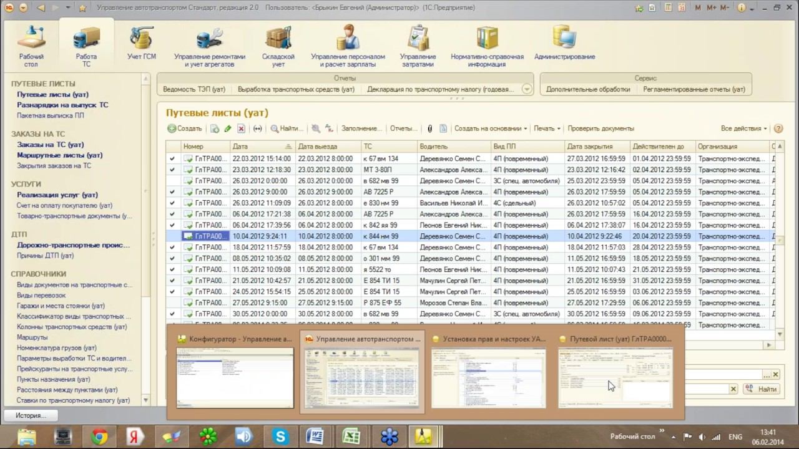Screen dimensions: 799x449
Task: Open Реализация услуг (уат) sidebar item
Action: 57,195
